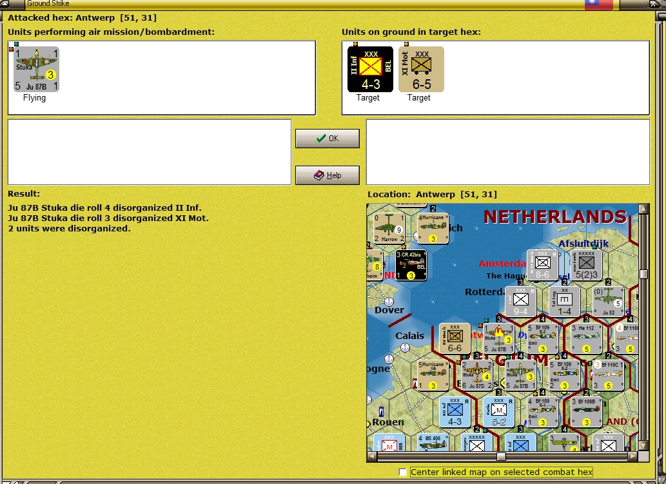Click the 9-4 infantry counter near Rotterdam
The width and height of the screenshot is (666, 484).
520,302
